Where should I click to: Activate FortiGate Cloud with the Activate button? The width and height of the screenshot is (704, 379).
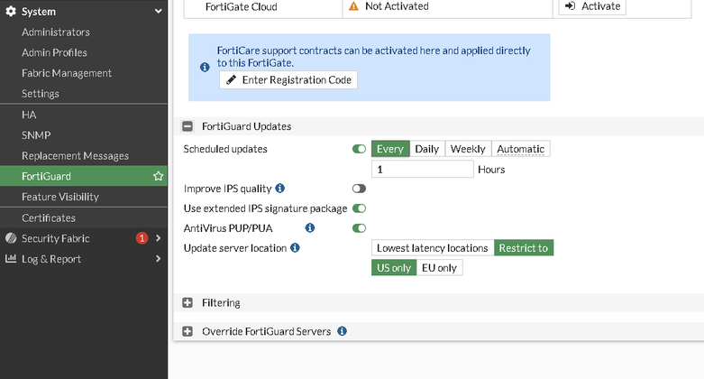[x=591, y=6]
